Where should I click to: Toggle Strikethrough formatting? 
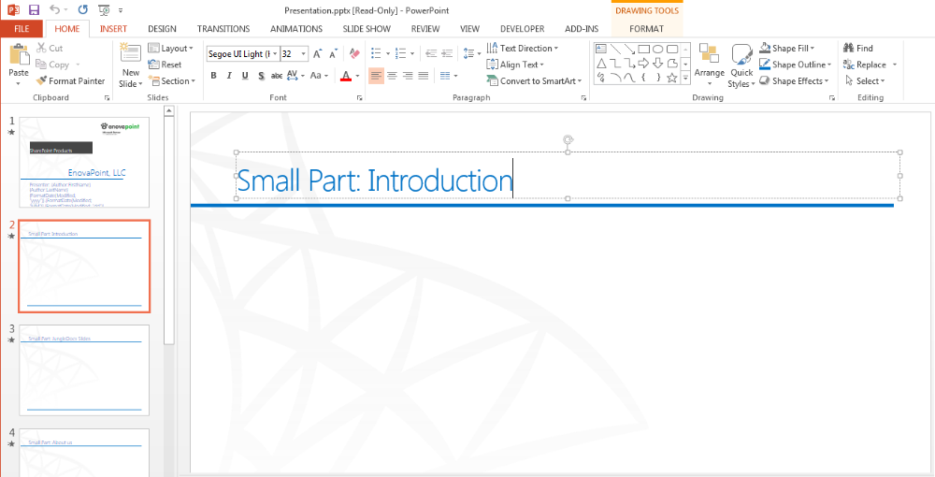pyautogui.click(x=277, y=76)
